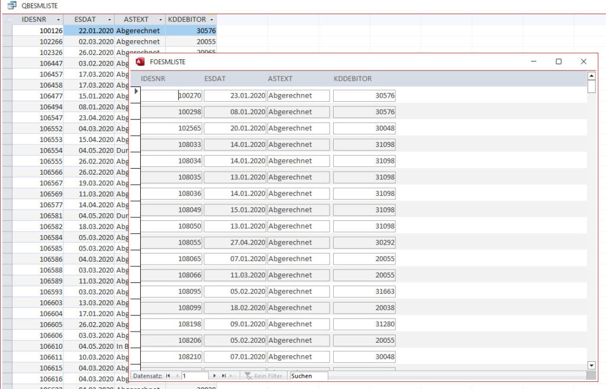The image size is (606, 389).
Task: Click ESDAT header label in FOESMLISTE form
Action: [x=215, y=79]
